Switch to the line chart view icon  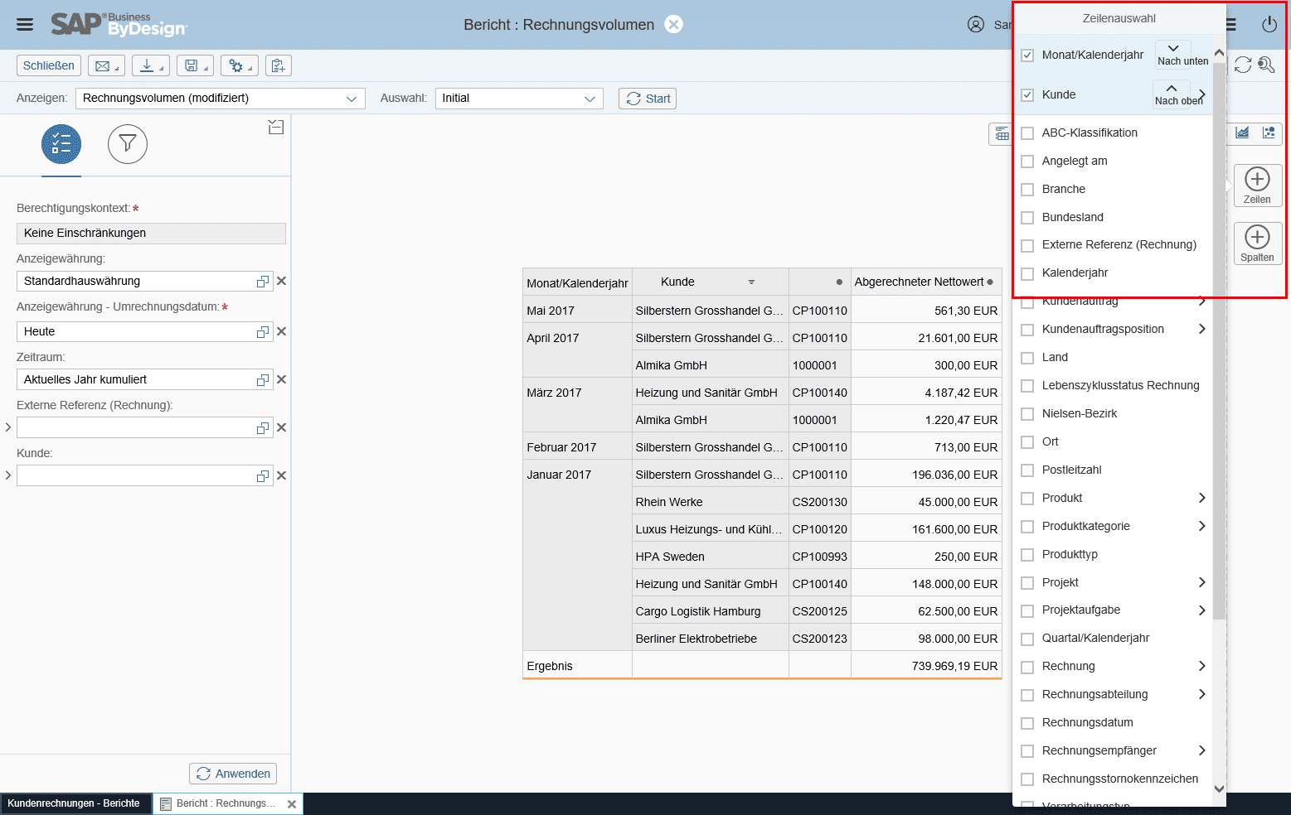pos(1242,133)
